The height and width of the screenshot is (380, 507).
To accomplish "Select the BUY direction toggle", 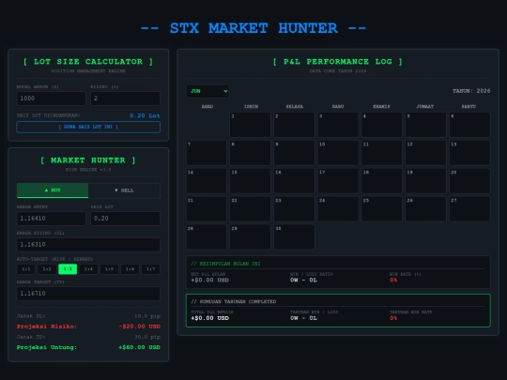I will point(53,190).
